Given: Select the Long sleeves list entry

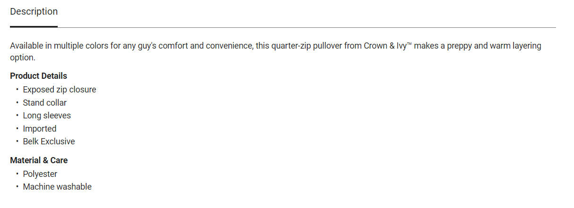Looking at the screenshot, I should coord(47,116).
